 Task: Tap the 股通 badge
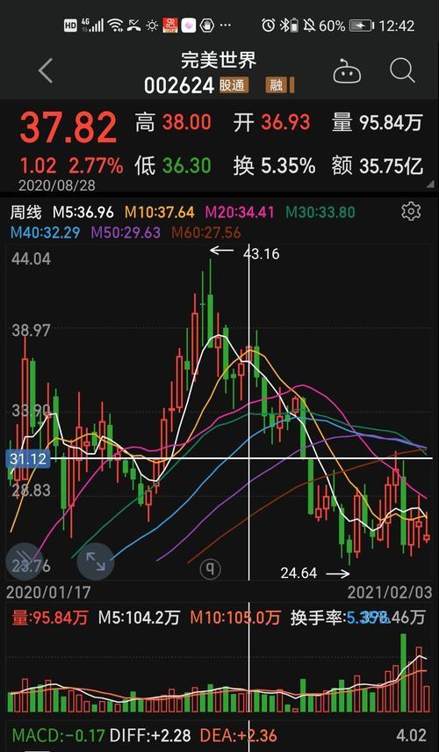pos(234,86)
